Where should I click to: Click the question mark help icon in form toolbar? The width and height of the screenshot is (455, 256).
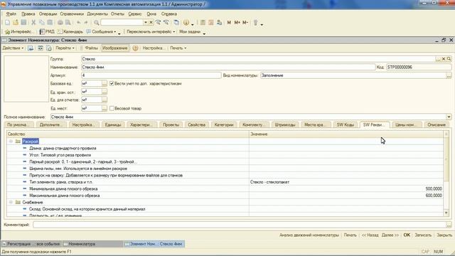pos(135,48)
